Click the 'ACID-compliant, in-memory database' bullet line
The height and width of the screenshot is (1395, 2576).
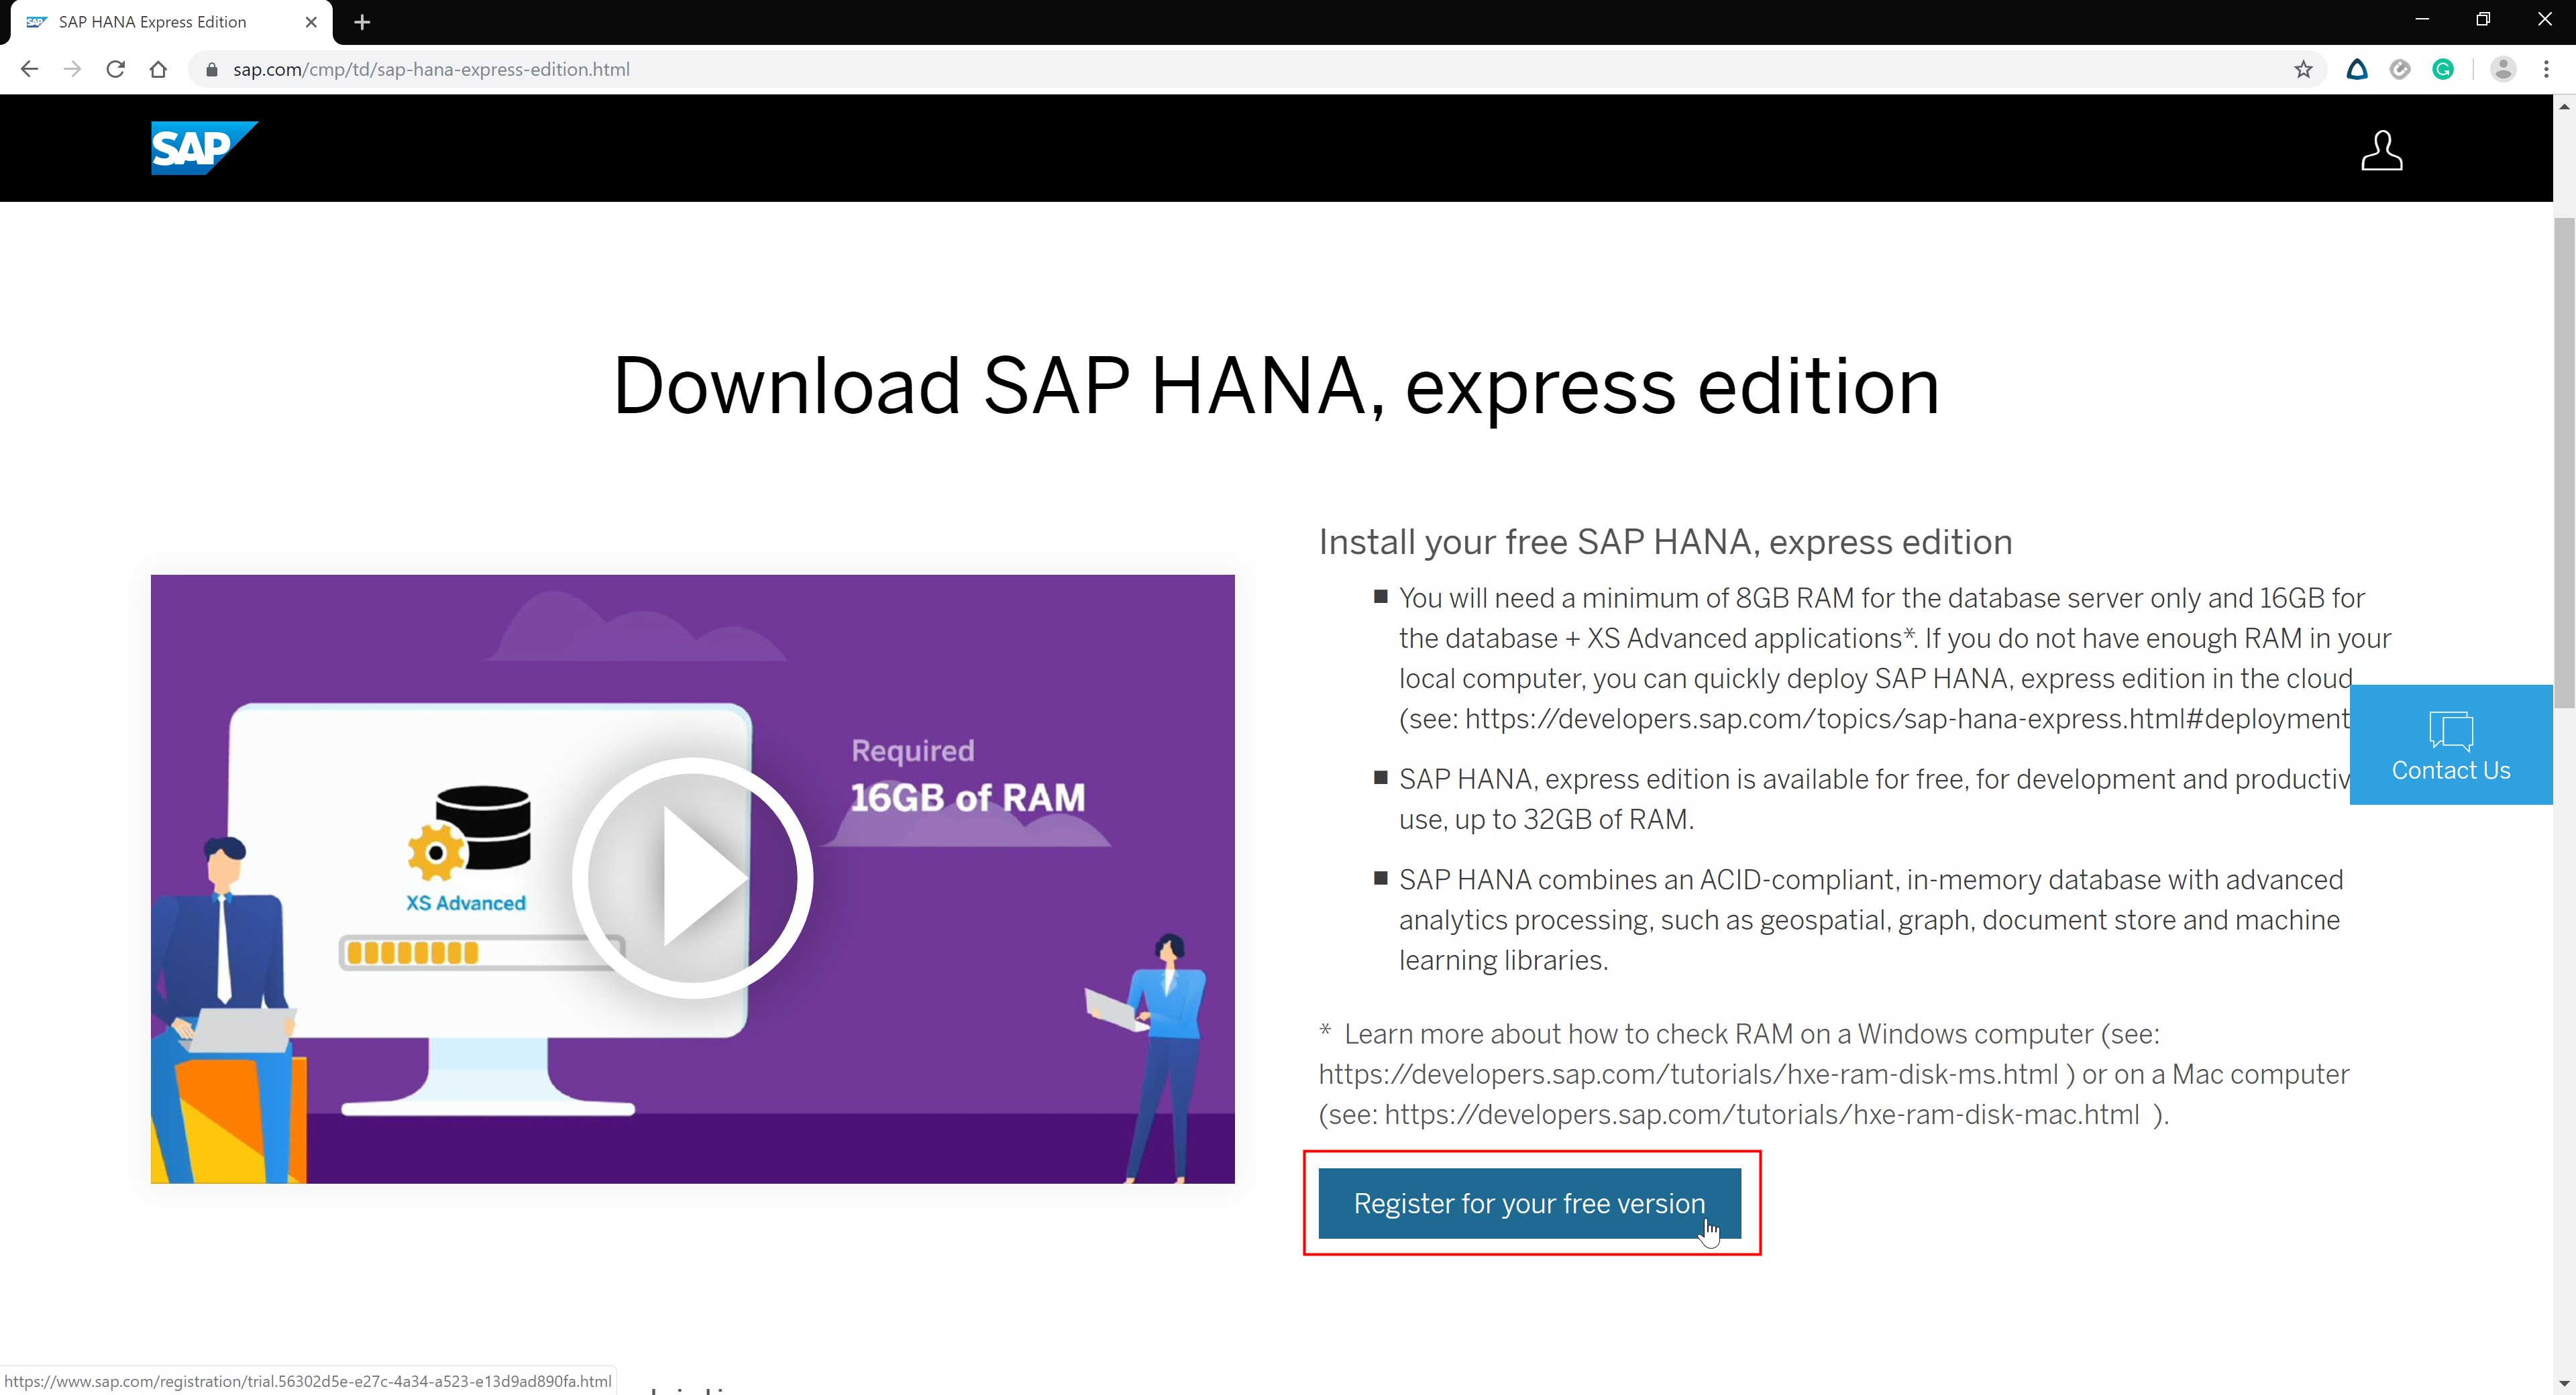[1871, 880]
